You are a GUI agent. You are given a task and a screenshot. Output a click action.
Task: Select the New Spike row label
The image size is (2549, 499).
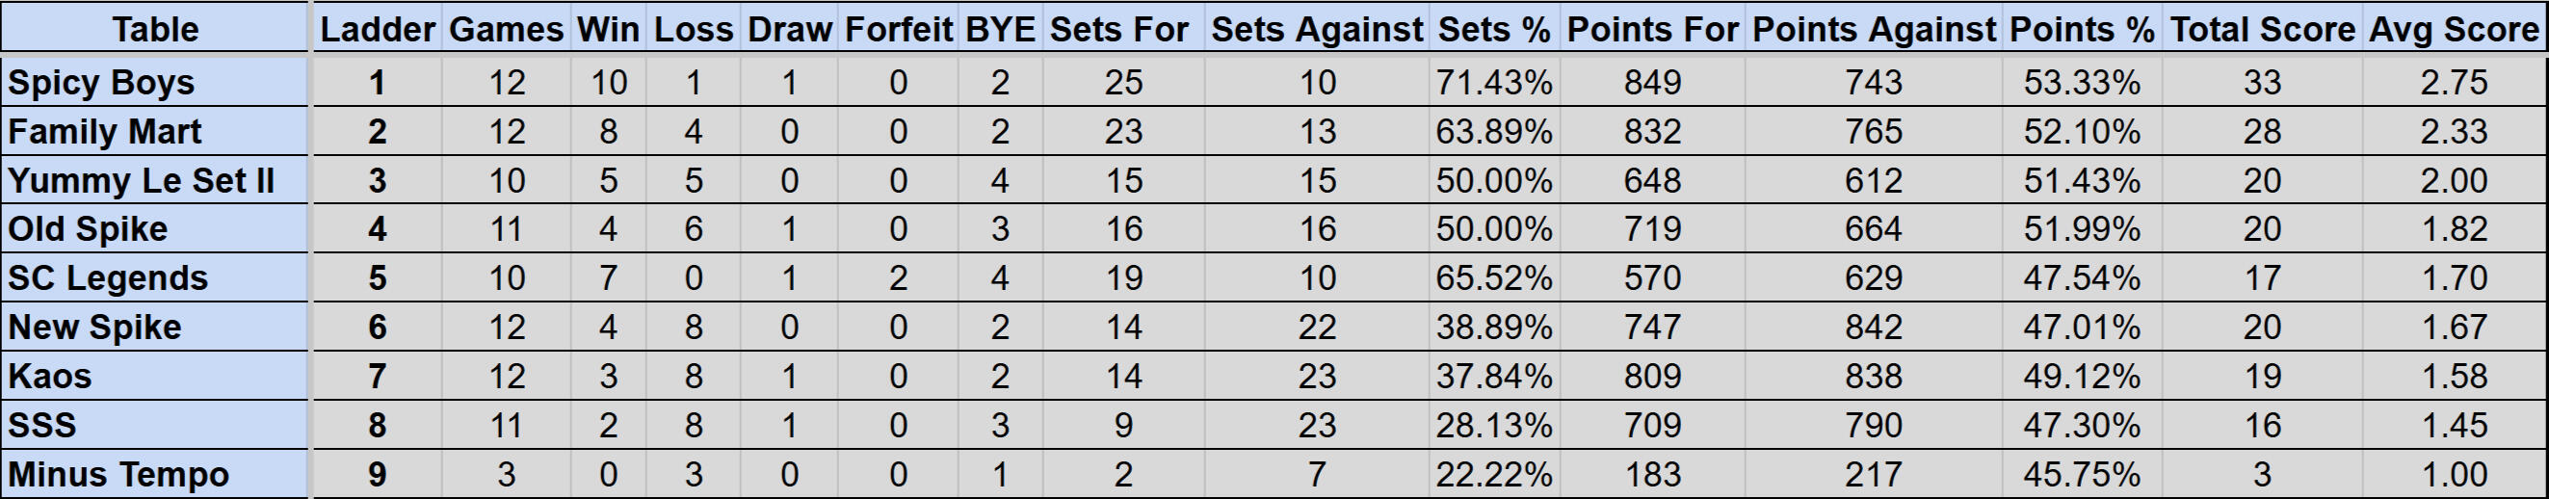tap(95, 327)
